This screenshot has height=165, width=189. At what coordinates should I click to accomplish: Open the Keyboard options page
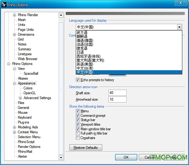(x=25, y=117)
